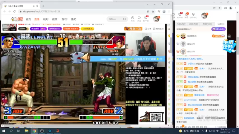Screen dimensions: 239x134
Task: Open the streamer avatar thumbnail 鱼吧 公告
Action: point(10,27)
